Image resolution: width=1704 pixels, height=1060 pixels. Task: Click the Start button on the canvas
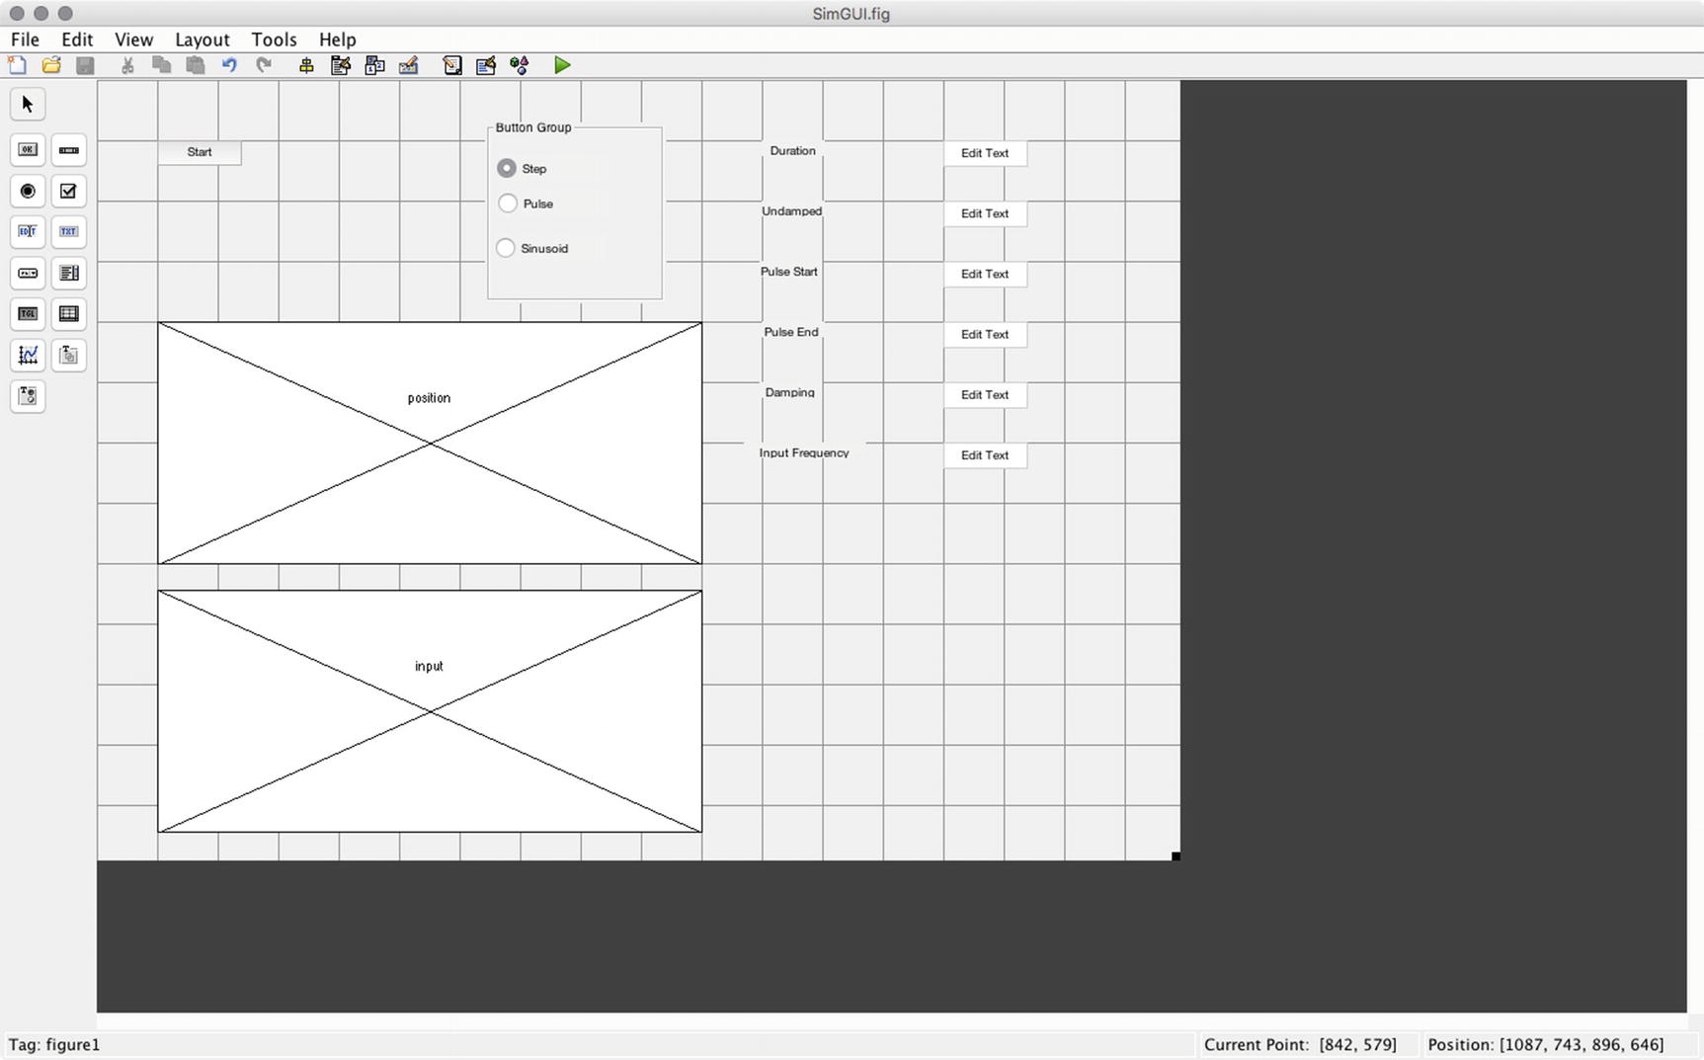pyautogui.click(x=200, y=152)
